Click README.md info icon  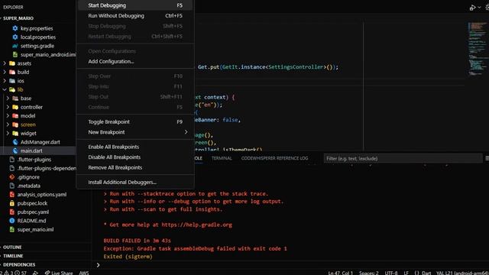point(12,221)
